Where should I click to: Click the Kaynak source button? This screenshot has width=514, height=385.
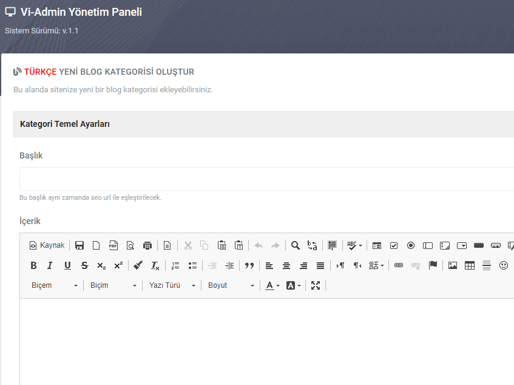pyautogui.click(x=47, y=245)
